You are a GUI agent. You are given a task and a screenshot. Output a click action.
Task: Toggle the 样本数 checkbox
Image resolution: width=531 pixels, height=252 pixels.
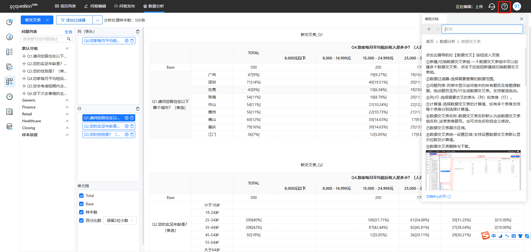(81, 212)
